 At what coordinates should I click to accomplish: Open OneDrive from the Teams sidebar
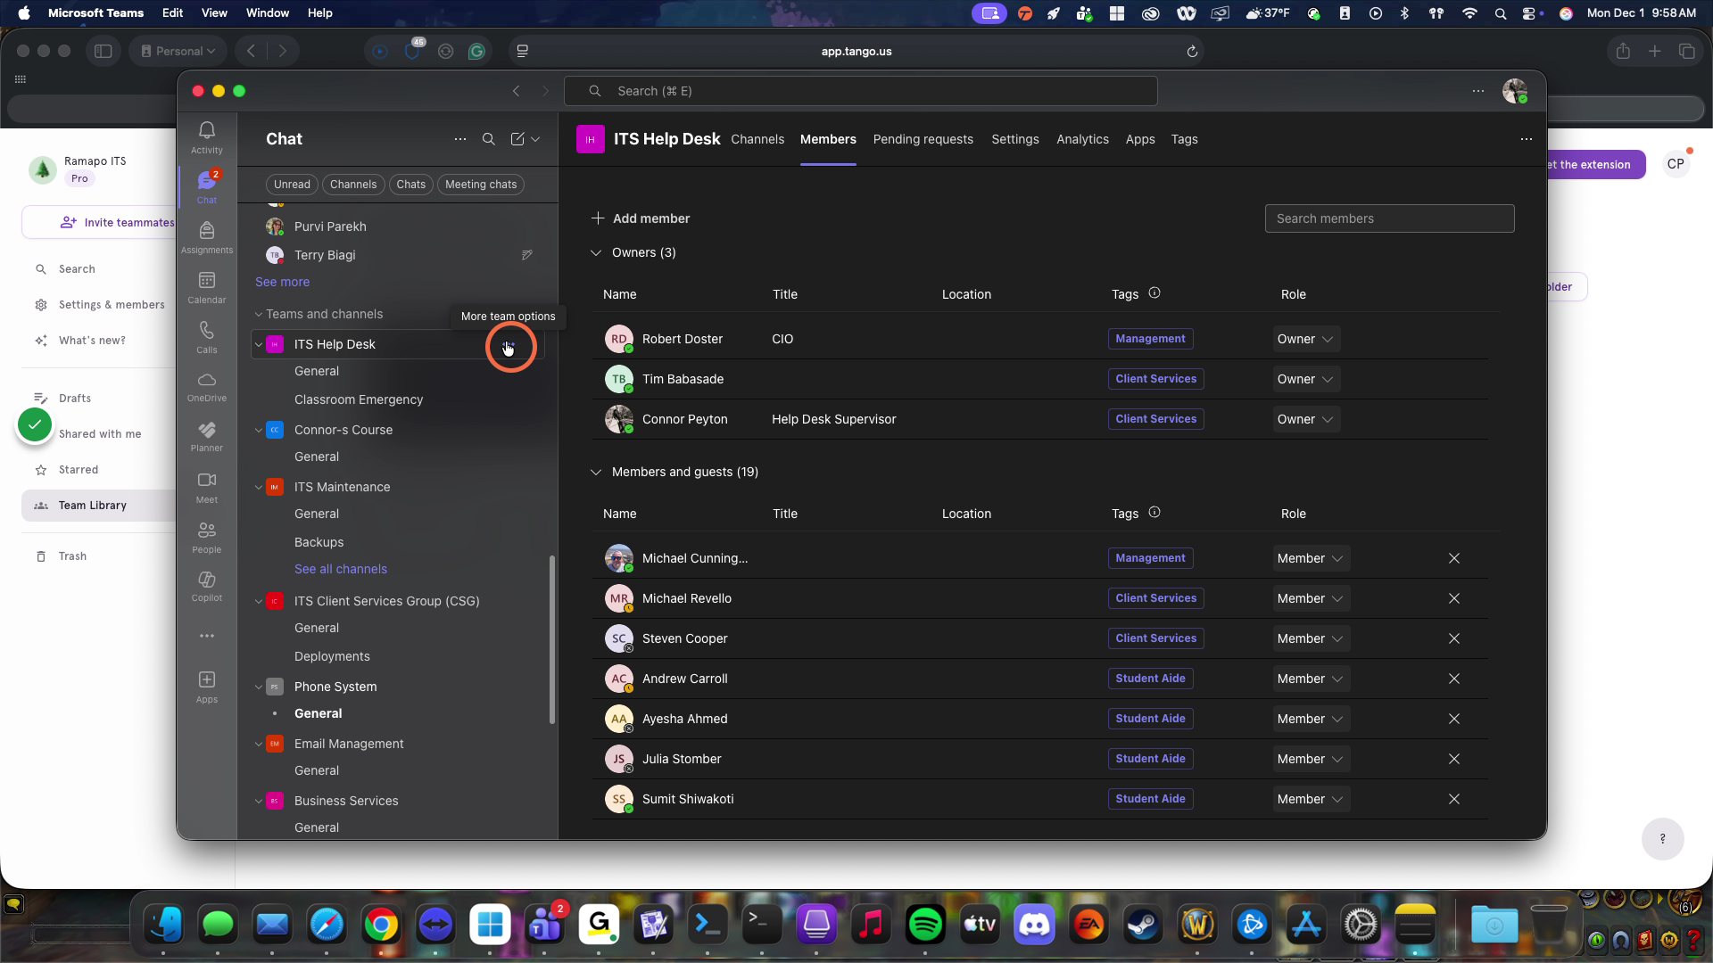tap(206, 386)
